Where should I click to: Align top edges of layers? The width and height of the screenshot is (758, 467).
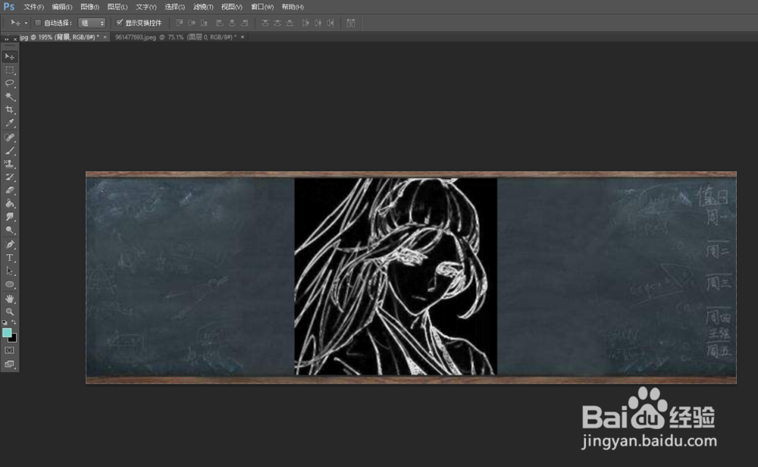180,23
